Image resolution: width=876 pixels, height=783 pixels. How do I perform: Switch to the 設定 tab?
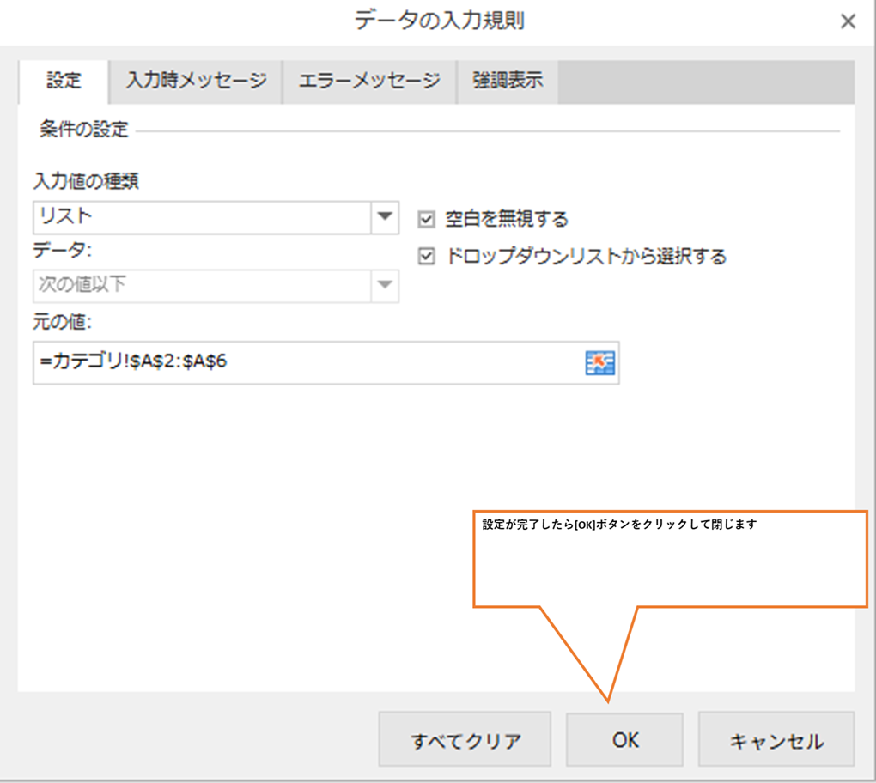coord(64,82)
